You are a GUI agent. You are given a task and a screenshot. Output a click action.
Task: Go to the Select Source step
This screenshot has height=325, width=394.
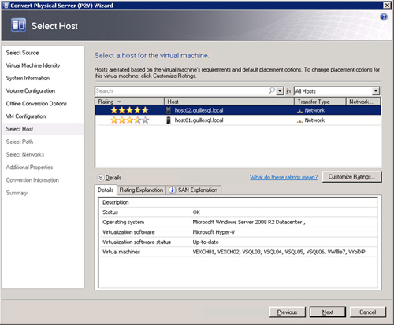tap(23, 53)
